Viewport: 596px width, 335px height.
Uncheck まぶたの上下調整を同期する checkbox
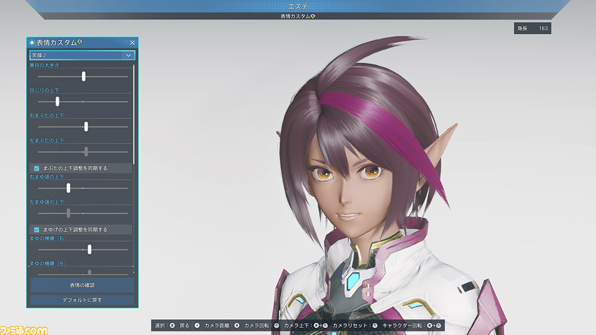tap(36, 168)
